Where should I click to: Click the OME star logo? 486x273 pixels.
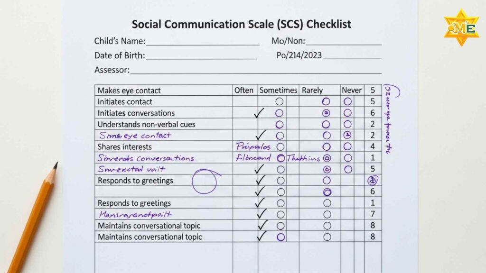coord(461,27)
